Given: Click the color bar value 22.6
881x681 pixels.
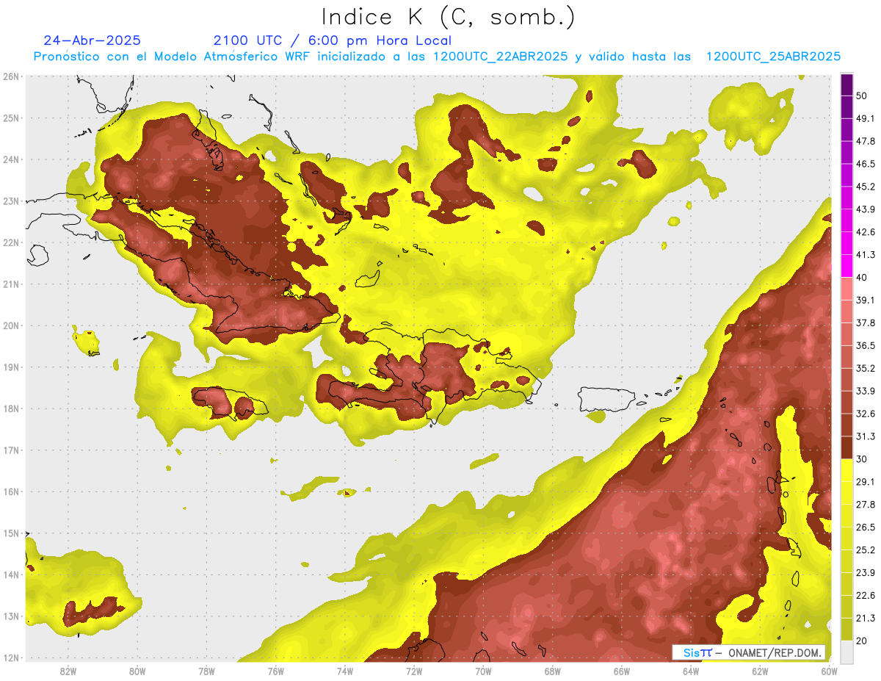Looking at the screenshot, I should coord(866,595).
